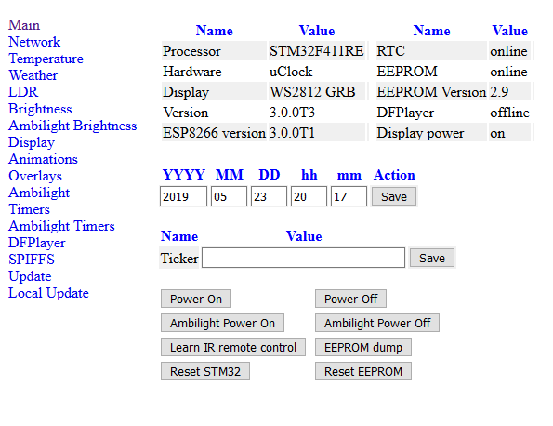
Task: Click the Power Off button
Action: [x=351, y=299]
